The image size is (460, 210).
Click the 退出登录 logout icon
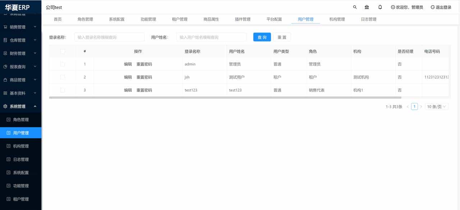click(433, 7)
